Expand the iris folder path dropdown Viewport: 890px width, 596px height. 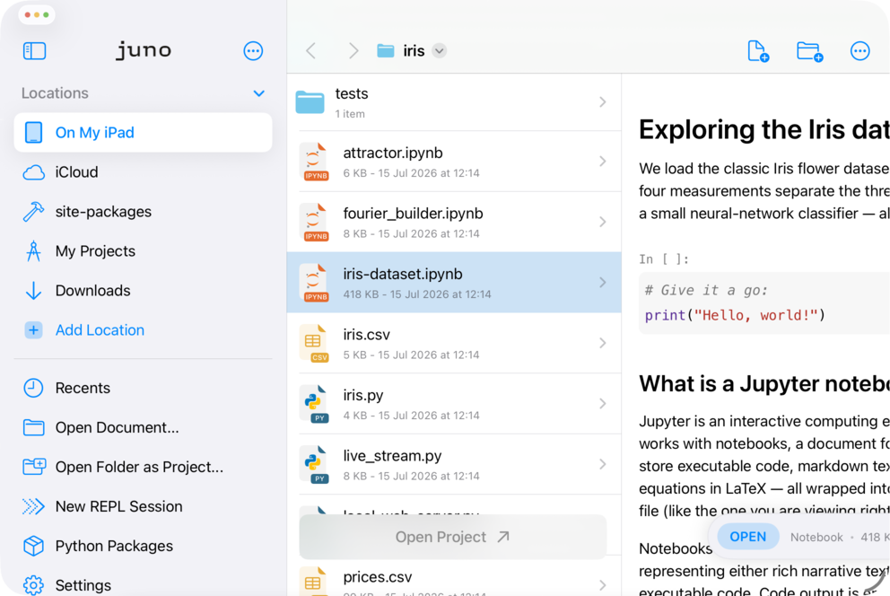click(439, 50)
